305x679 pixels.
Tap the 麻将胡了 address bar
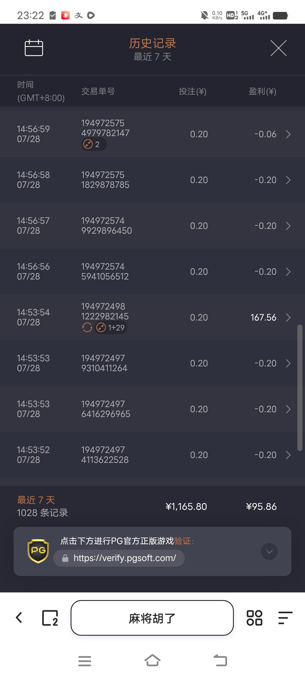(152, 618)
